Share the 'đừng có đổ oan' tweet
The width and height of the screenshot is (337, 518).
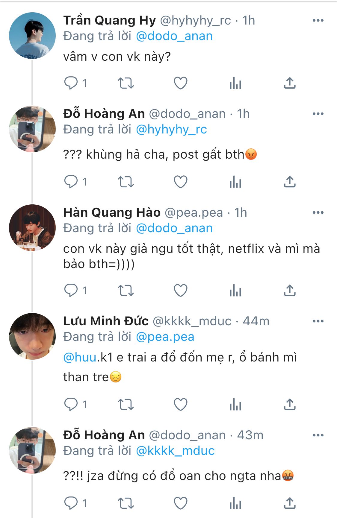coord(290,503)
